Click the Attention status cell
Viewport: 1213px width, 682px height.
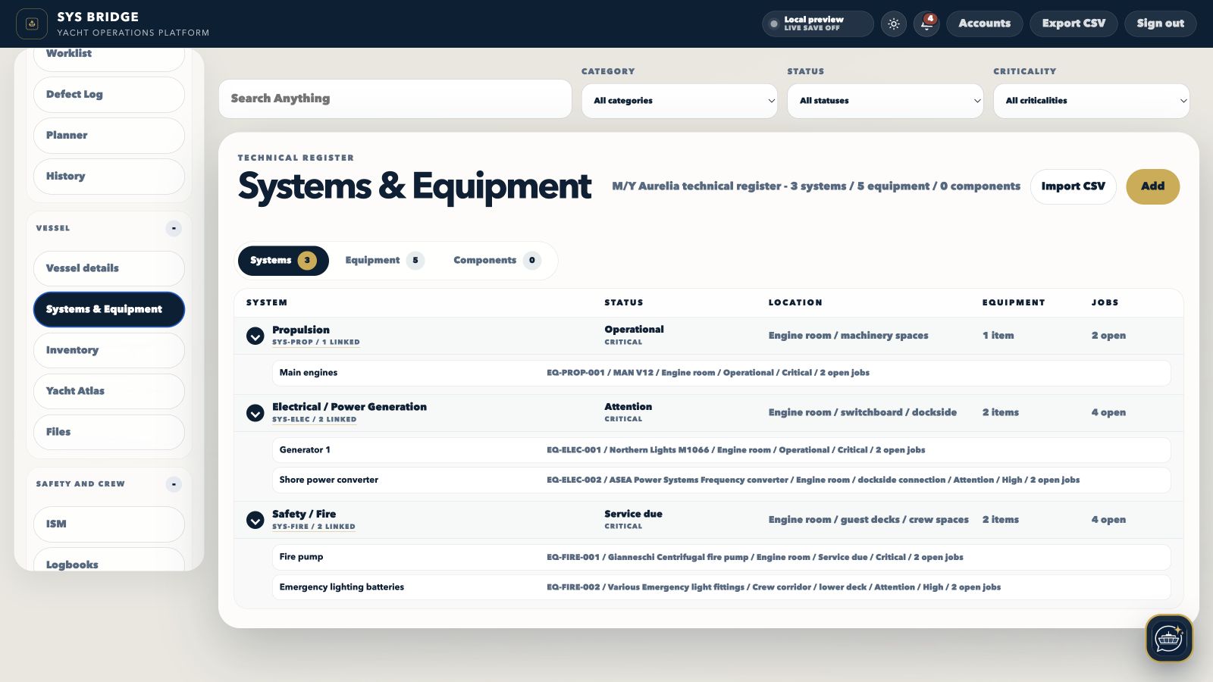tap(628, 407)
